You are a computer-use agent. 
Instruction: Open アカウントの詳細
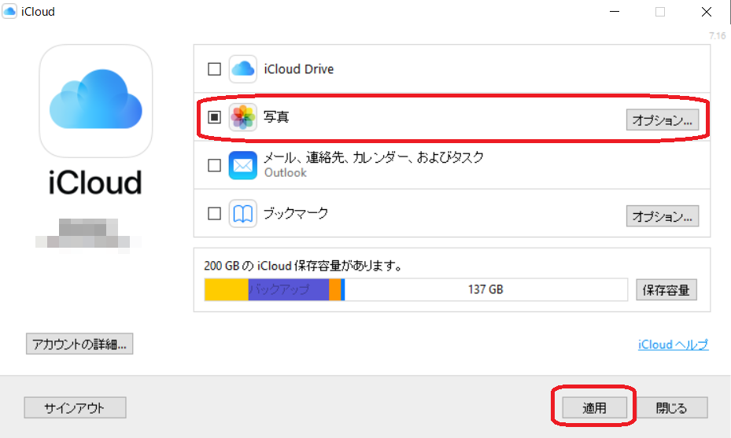coord(79,344)
